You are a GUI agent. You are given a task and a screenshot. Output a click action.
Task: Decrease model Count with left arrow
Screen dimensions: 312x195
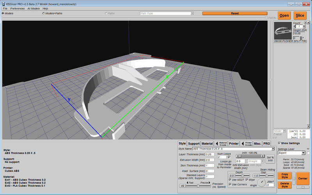point(294,26)
